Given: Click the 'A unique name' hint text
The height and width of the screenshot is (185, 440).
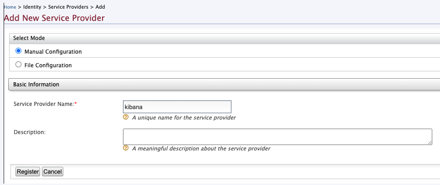Looking at the screenshot, I should click(184, 118).
